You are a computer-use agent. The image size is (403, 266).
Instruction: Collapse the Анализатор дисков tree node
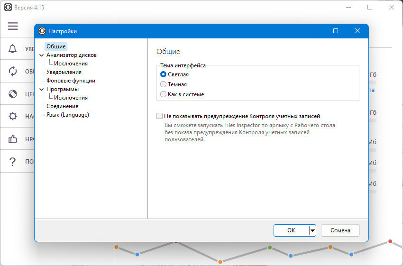(x=42, y=55)
